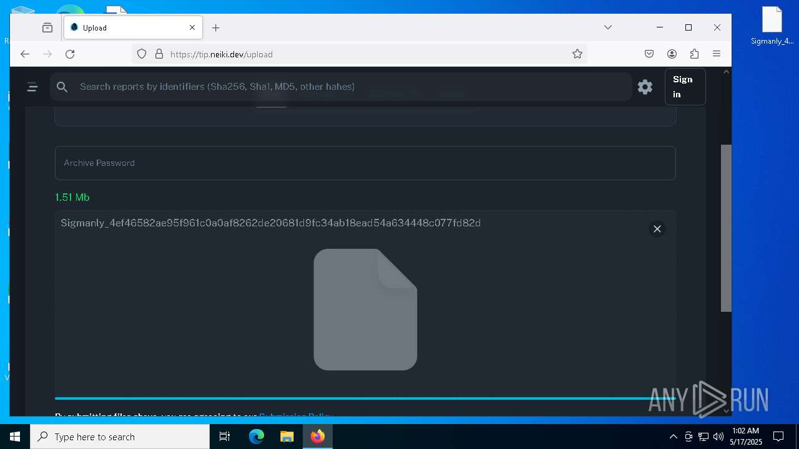
Task: Open the site hamburger menu
Action: [32, 87]
